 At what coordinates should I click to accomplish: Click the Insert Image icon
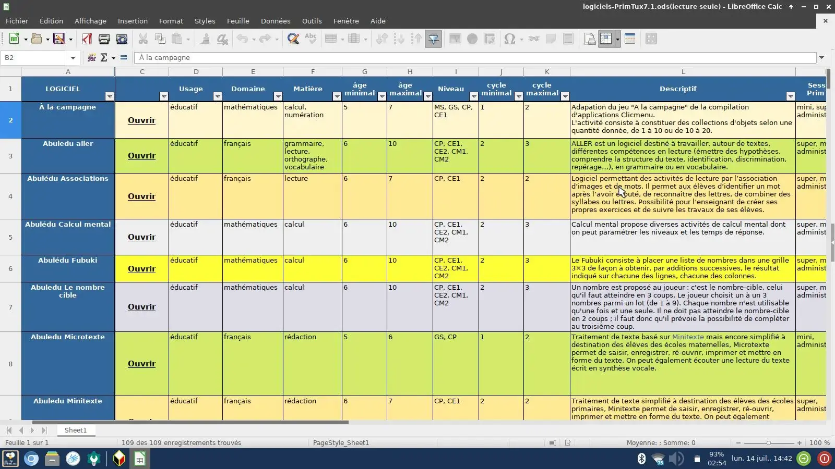pyautogui.click(x=455, y=39)
